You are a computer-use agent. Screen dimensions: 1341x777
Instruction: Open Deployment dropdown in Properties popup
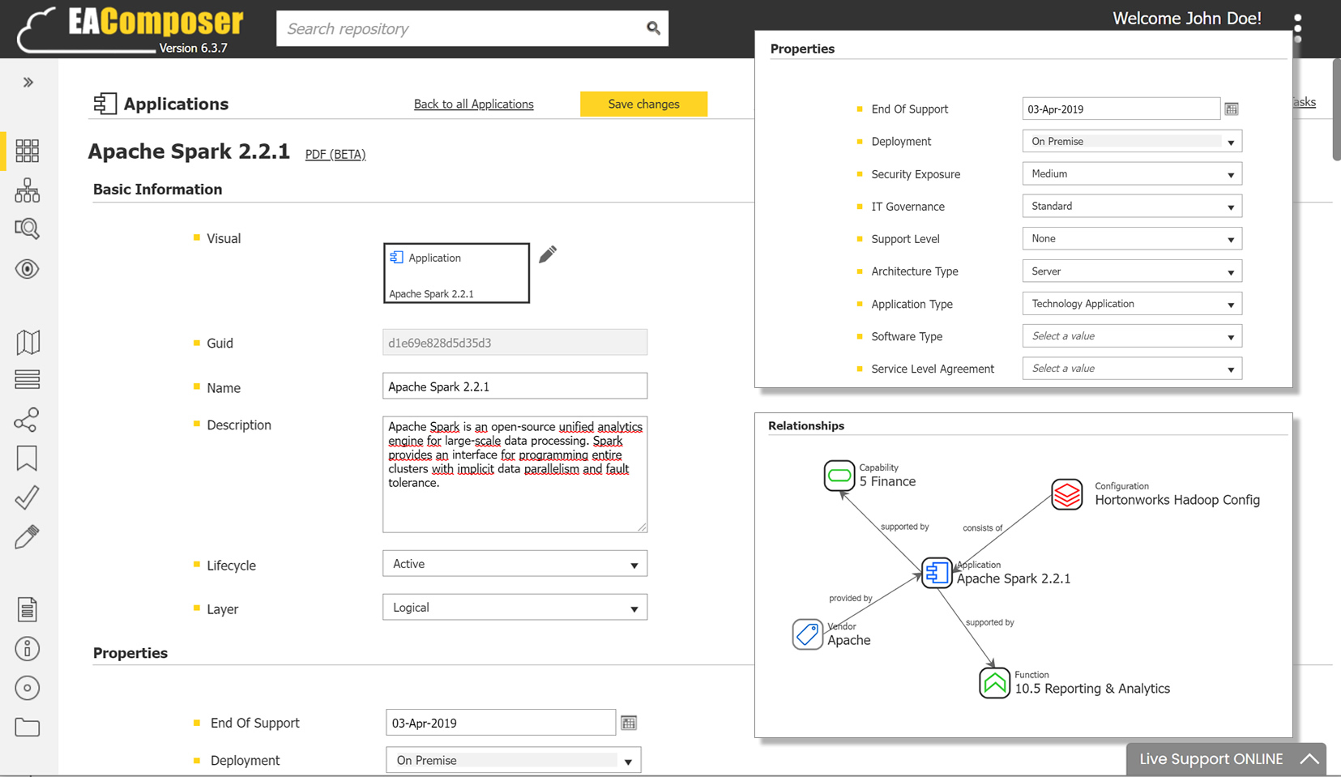coord(1132,141)
